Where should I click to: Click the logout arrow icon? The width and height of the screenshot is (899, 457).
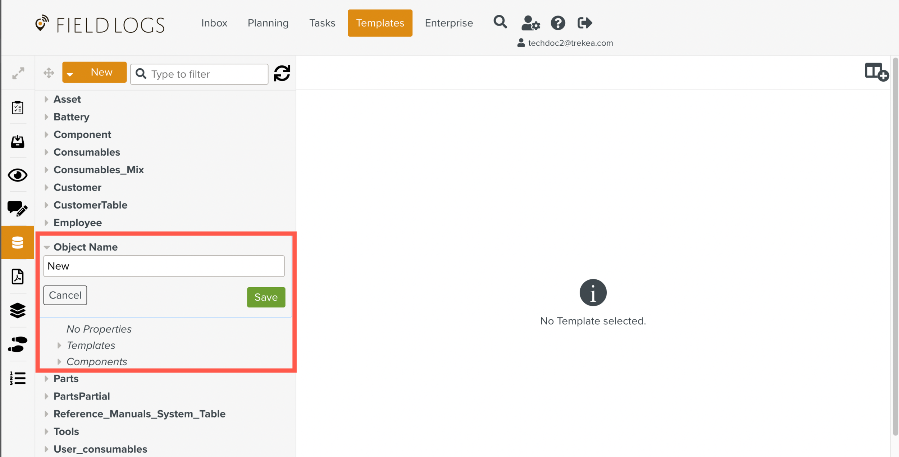tap(584, 23)
